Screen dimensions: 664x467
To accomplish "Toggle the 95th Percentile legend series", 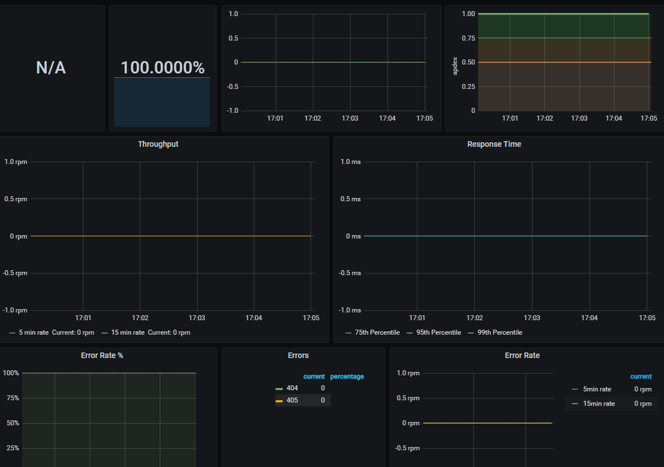I will [438, 332].
